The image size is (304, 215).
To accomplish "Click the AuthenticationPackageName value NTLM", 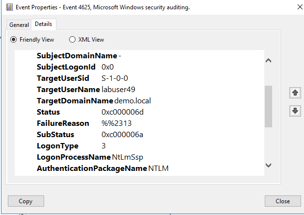I will click(158, 168).
